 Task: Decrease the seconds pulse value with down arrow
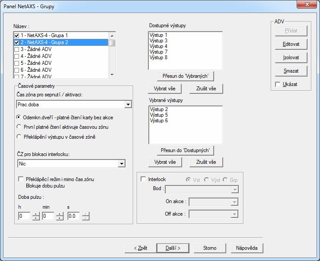(x=86, y=218)
